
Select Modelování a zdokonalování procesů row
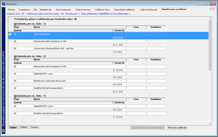[x=80, y=81]
